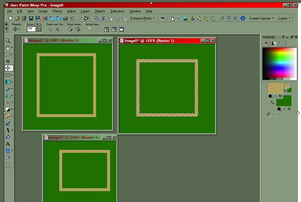Screen dimensions: 301x202
Task: Toggle the All tools checkbox
Action: [x=269, y=115]
